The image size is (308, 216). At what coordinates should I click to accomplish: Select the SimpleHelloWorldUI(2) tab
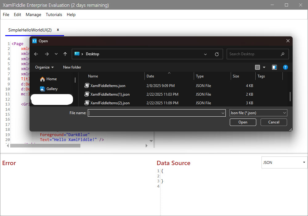point(30,30)
